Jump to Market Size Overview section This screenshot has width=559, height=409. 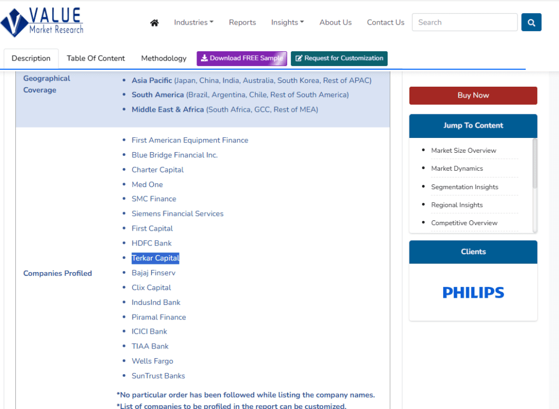463,151
